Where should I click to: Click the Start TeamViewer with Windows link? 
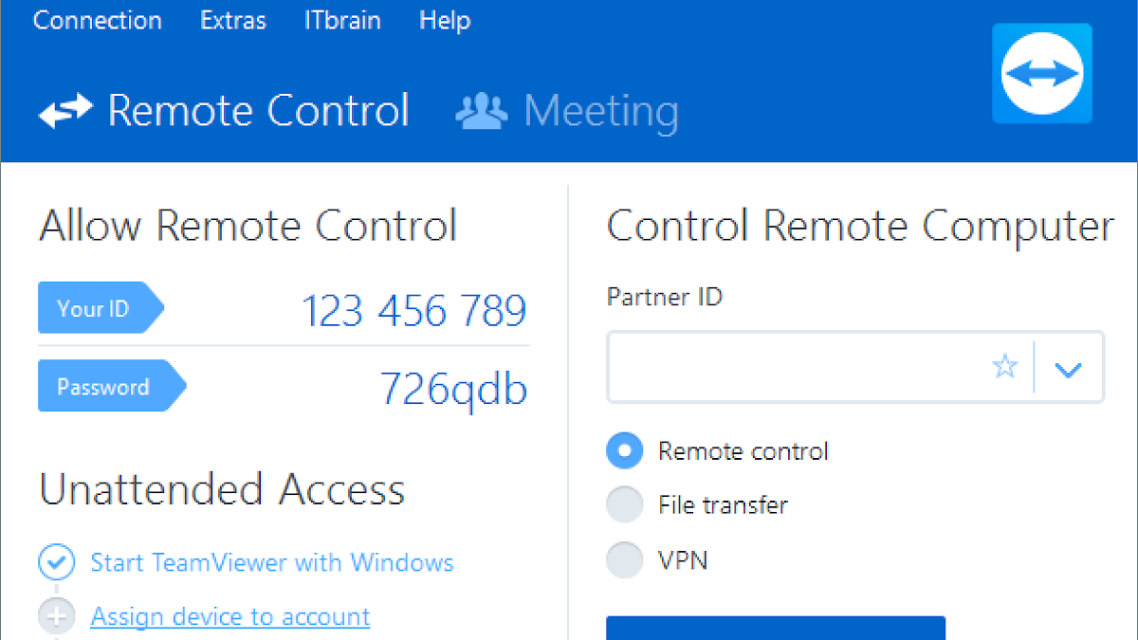pos(272,562)
